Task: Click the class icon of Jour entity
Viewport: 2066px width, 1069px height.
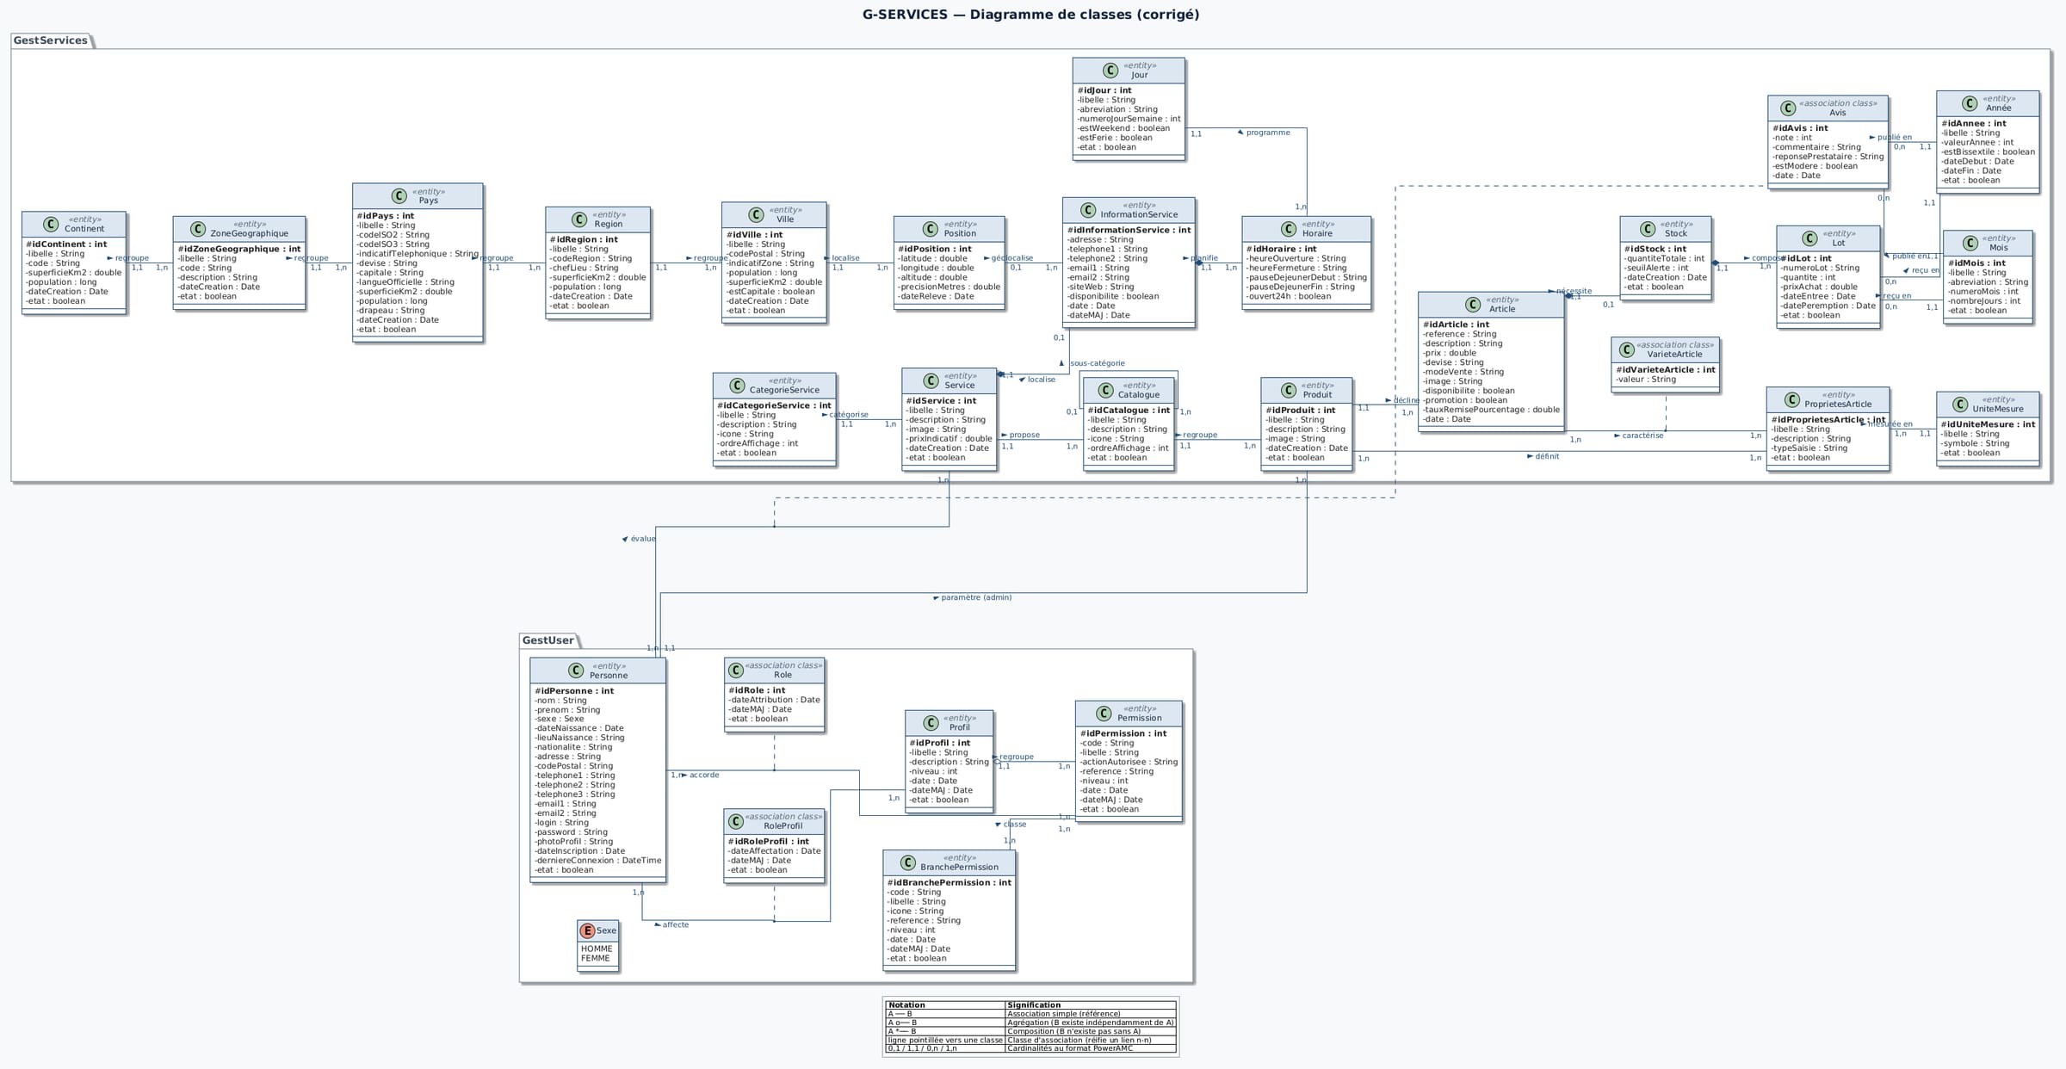Action: 1110,71
